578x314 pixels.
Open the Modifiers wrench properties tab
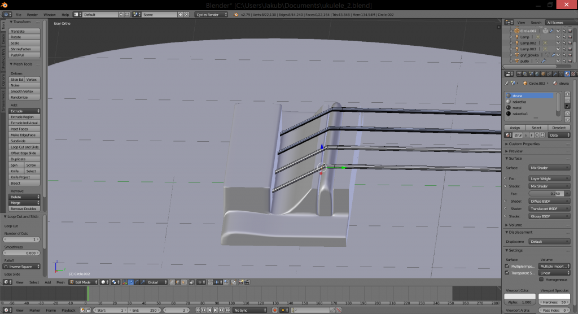pyautogui.click(x=555, y=74)
